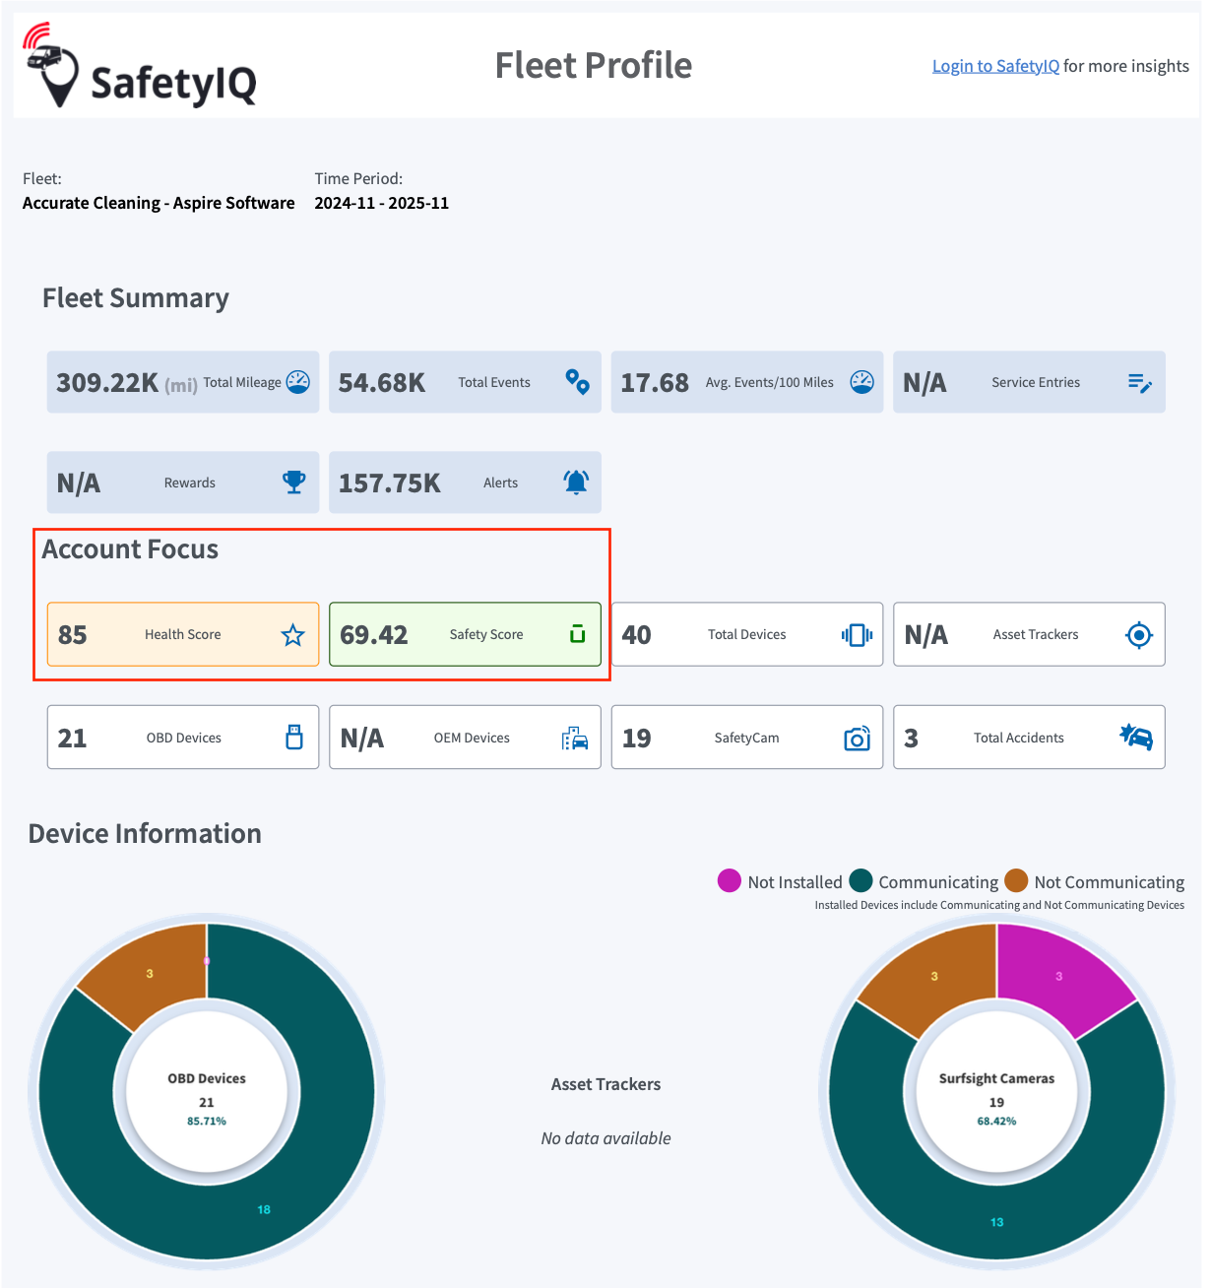Click the Alerts bell icon

click(x=576, y=483)
